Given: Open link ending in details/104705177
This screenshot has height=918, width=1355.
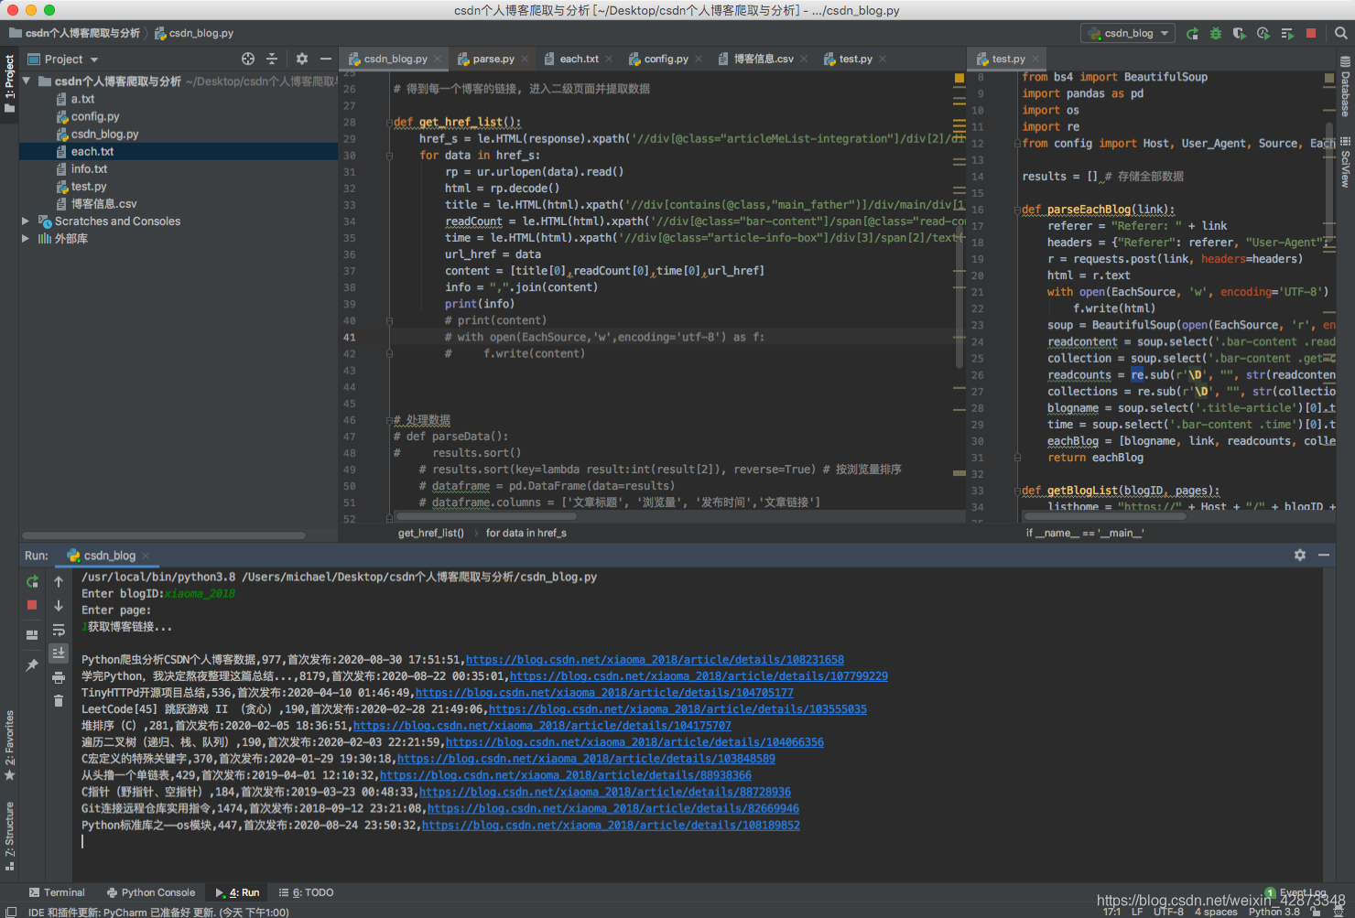Looking at the screenshot, I should (x=604, y=692).
